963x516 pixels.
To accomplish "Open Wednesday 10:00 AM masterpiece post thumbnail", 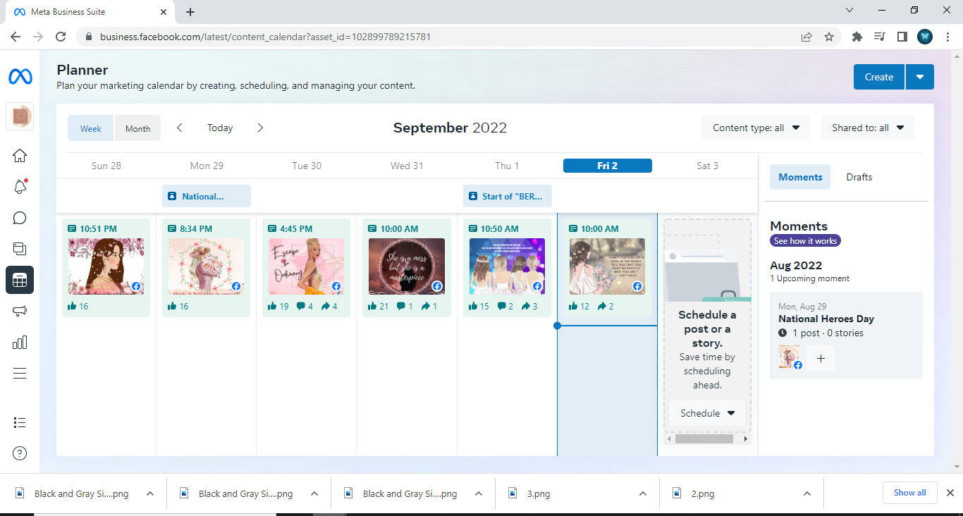I will point(407,266).
